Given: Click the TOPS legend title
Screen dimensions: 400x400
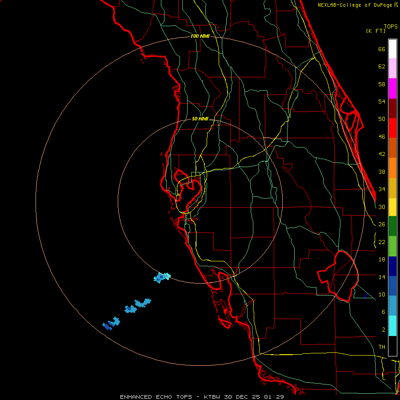Looking at the screenshot, I should point(391,27).
